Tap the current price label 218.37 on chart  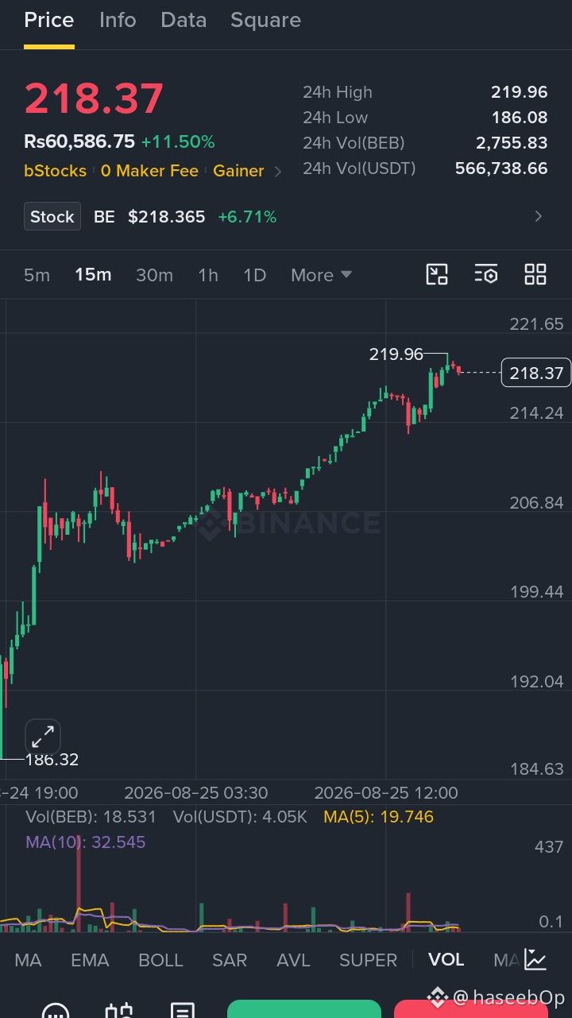tap(536, 373)
